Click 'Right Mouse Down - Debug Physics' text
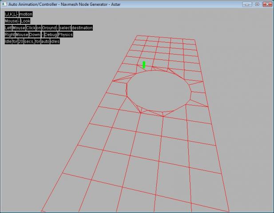Screen dimensions: 274x213 pyautogui.click(x=39, y=35)
